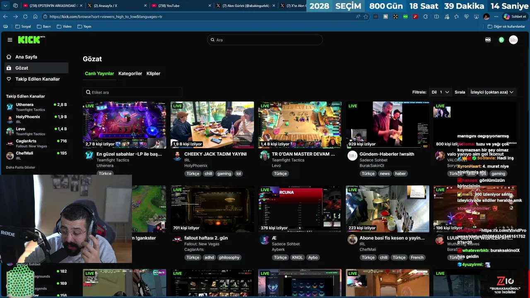Click ChefMali avatar under Abone basi stream
The height and width of the screenshot is (298, 530).
[352, 239]
